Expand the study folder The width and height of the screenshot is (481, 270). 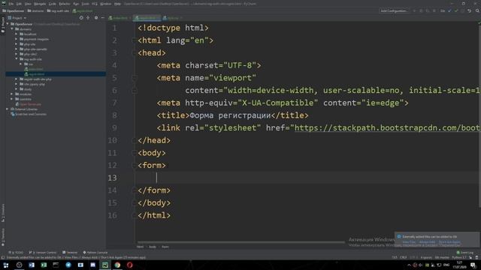pyautogui.click(x=17, y=89)
